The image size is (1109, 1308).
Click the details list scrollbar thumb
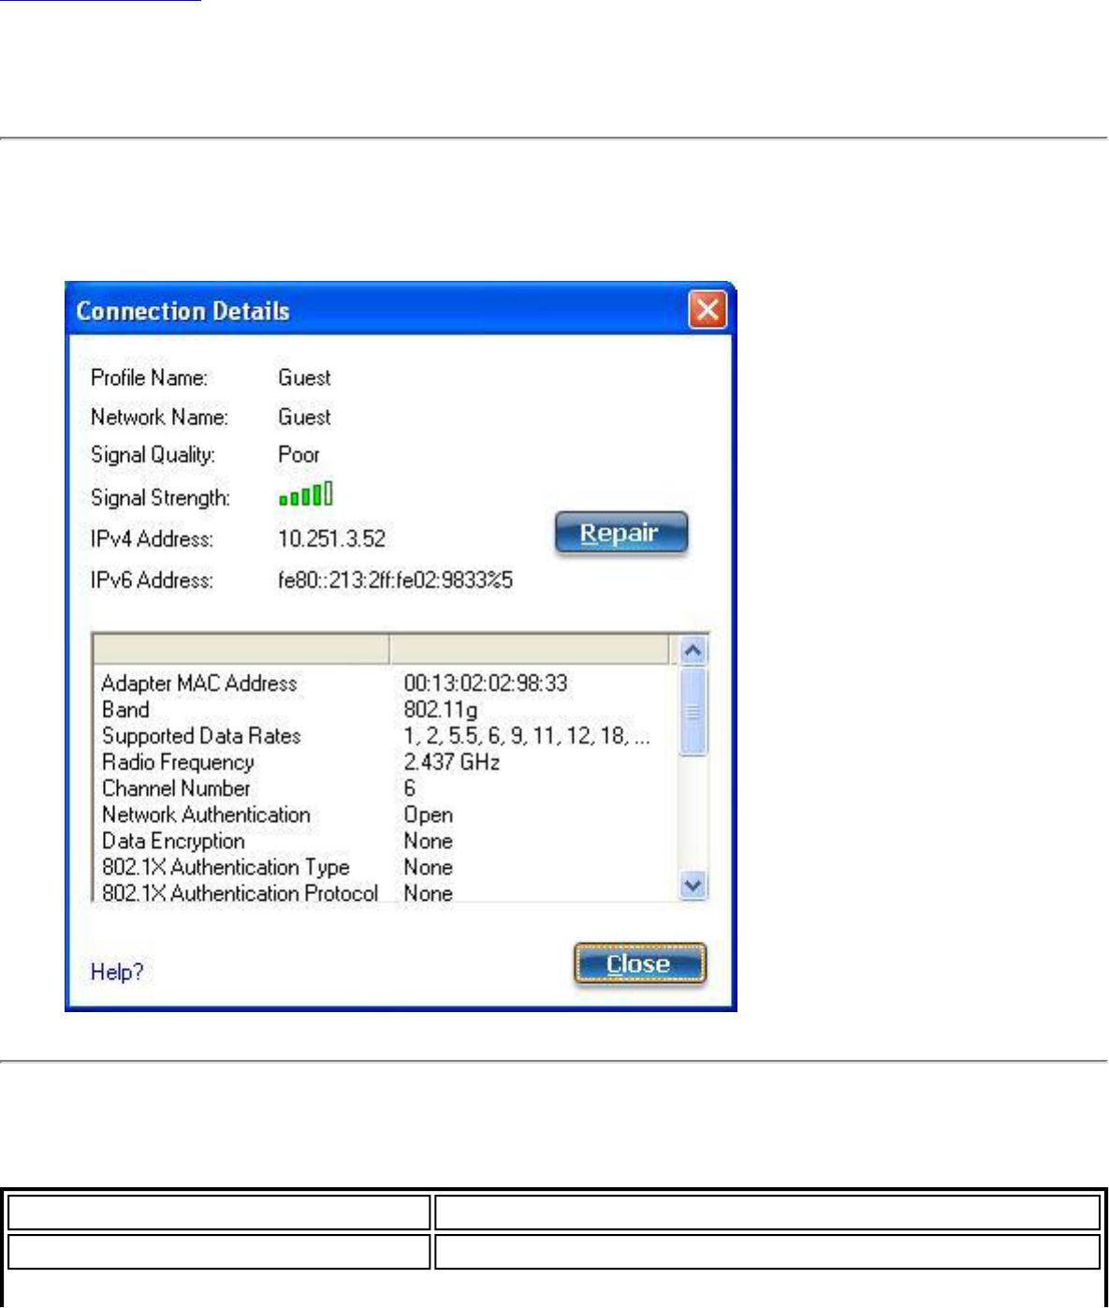693,711
